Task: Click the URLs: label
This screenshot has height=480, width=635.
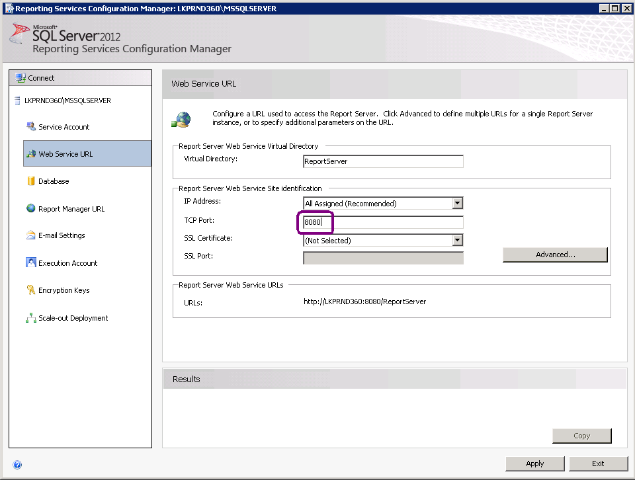Action: (192, 303)
